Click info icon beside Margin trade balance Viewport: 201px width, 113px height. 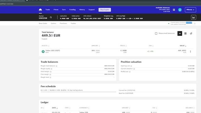point(57,66)
